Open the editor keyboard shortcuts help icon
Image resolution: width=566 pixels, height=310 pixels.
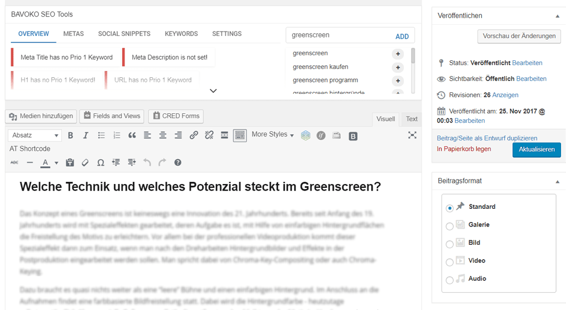coord(178,162)
